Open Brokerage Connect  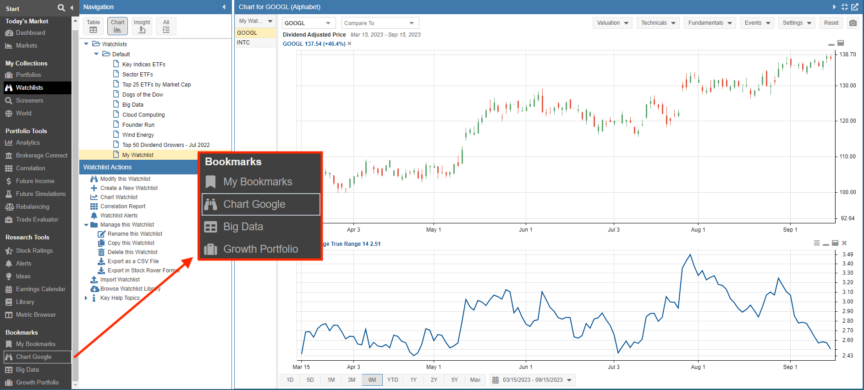pyautogui.click(x=42, y=156)
